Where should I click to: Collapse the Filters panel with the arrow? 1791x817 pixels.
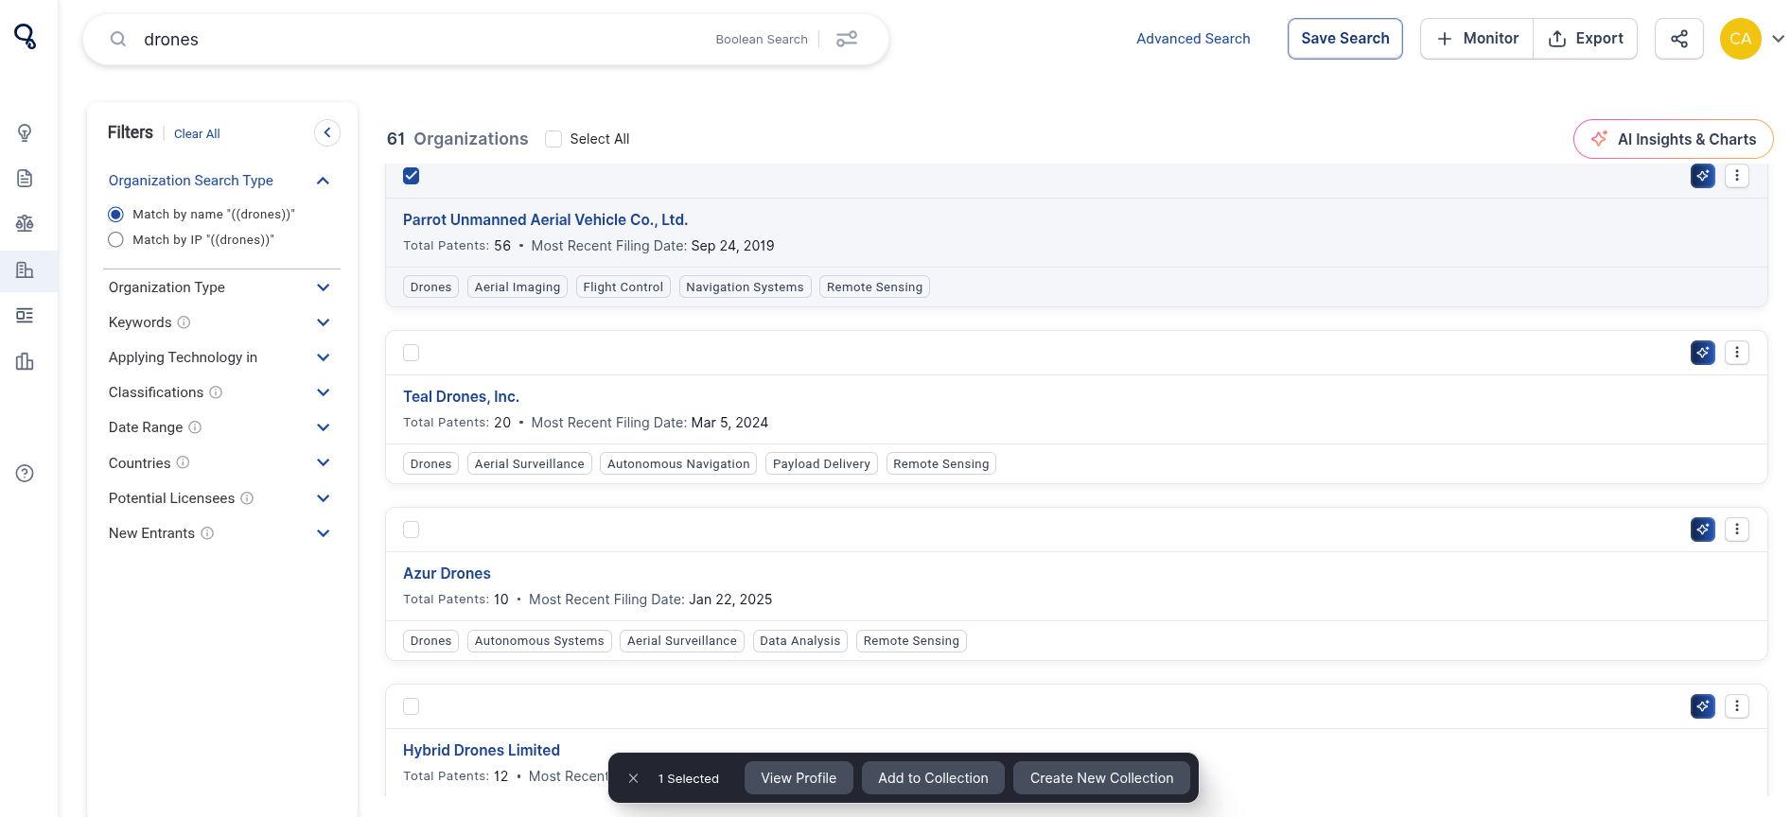pyautogui.click(x=327, y=132)
